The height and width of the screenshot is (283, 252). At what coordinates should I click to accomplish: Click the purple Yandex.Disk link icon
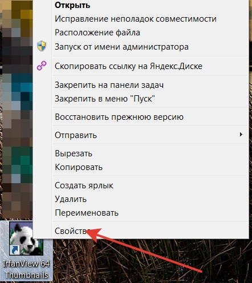[42, 66]
